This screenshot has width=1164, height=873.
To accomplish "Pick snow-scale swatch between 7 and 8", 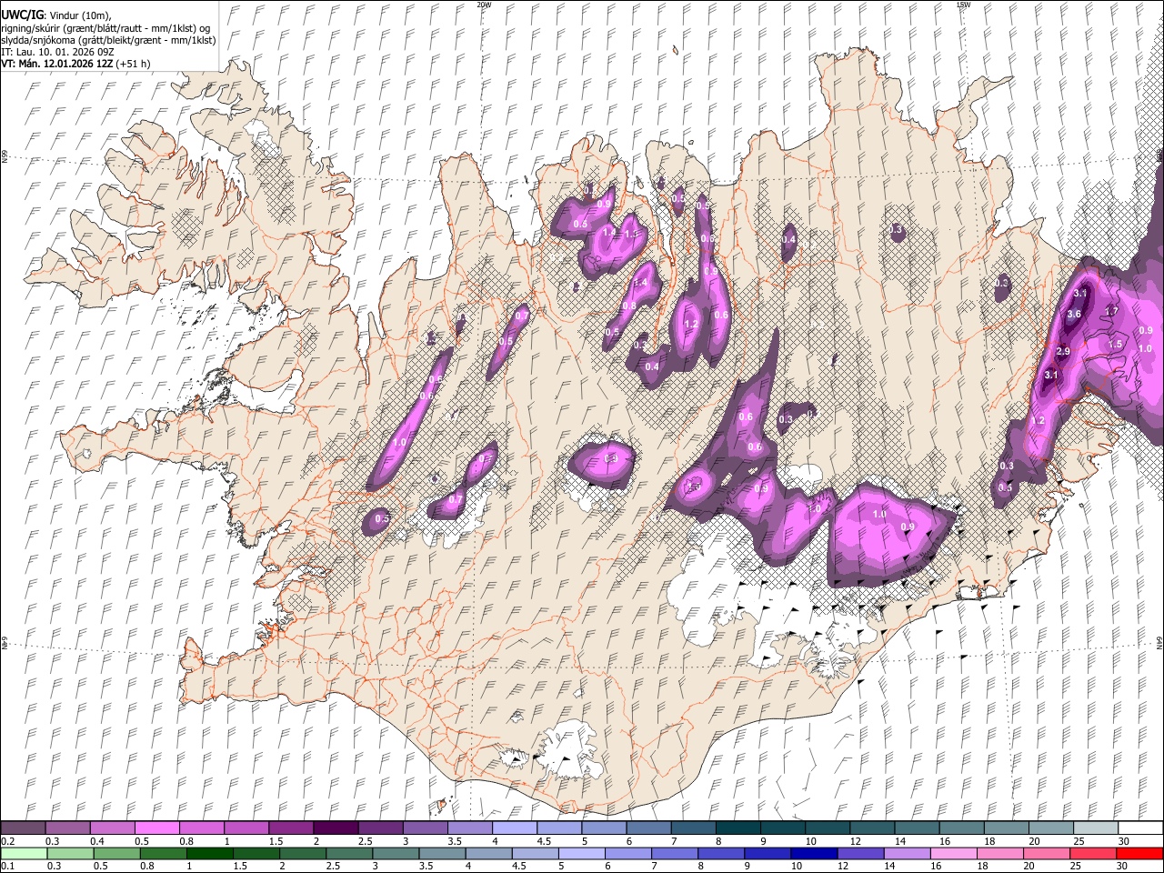I will [695, 828].
